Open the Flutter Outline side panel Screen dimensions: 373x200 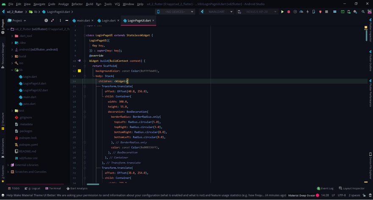(370, 61)
